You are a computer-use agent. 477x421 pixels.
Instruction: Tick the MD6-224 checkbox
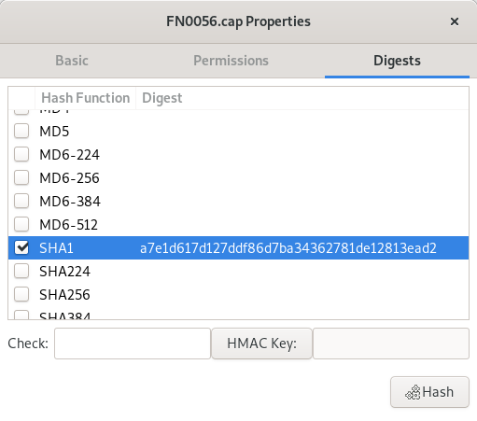21,154
